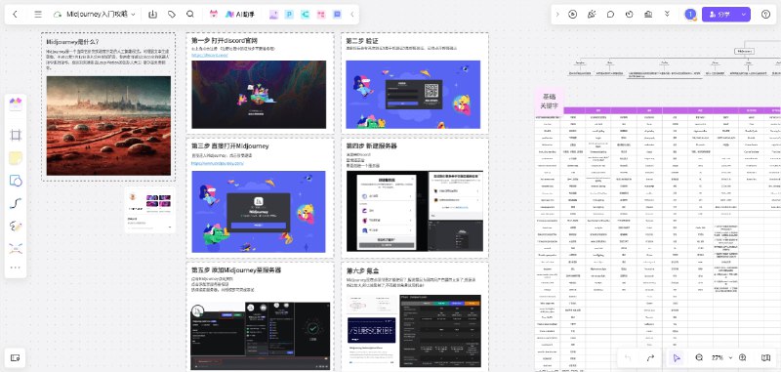Select the mind map tool in sidebar
Viewport: 781px width, 372px height.
click(16, 249)
